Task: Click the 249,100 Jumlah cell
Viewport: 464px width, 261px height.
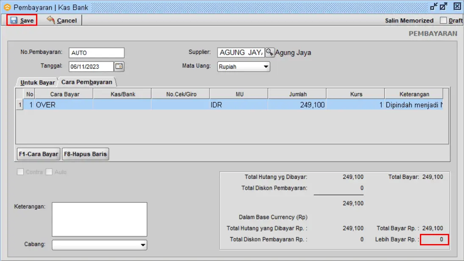Action: [x=297, y=105]
